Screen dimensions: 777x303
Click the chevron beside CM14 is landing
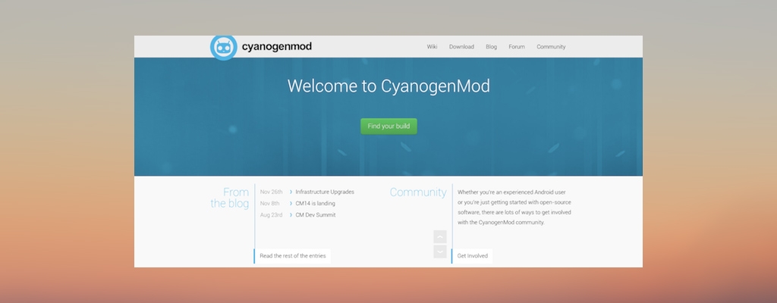(x=291, y=204)
